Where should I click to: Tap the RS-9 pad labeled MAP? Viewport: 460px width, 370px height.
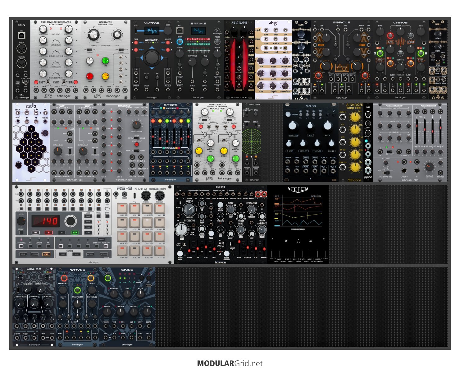160,208
